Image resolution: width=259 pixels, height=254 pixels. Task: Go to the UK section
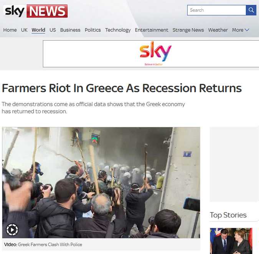click(x=24, y=30)
